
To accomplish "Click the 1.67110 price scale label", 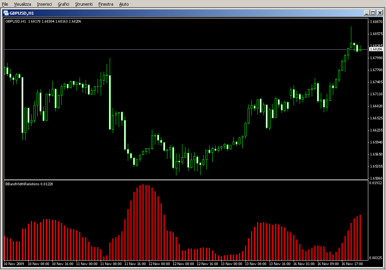I will click(x=377, y=94).
